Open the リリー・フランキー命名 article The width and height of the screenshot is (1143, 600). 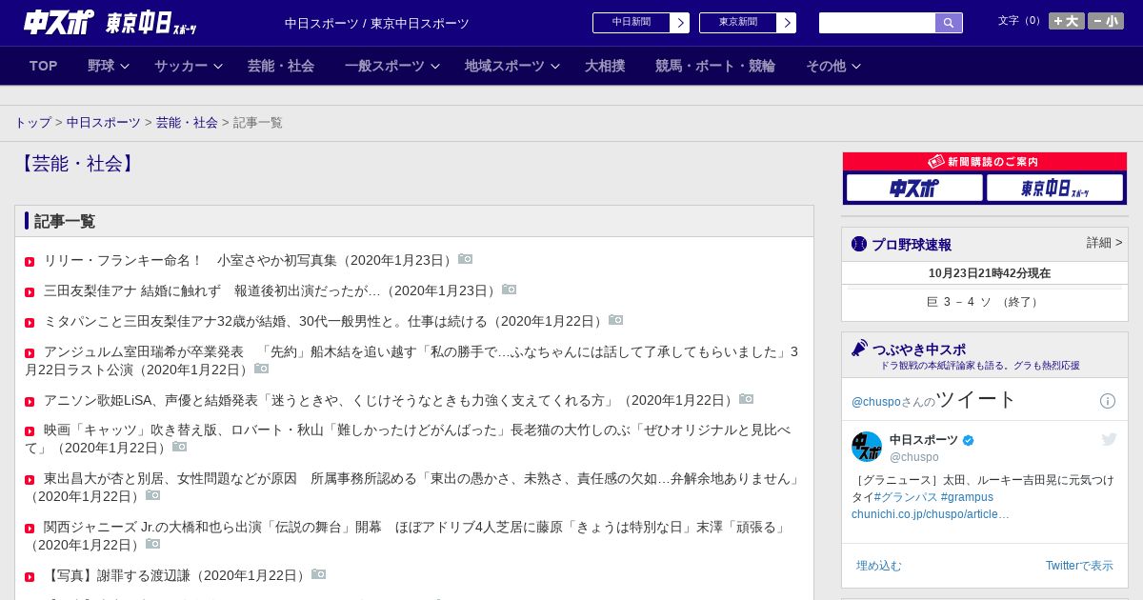(249, 260)
